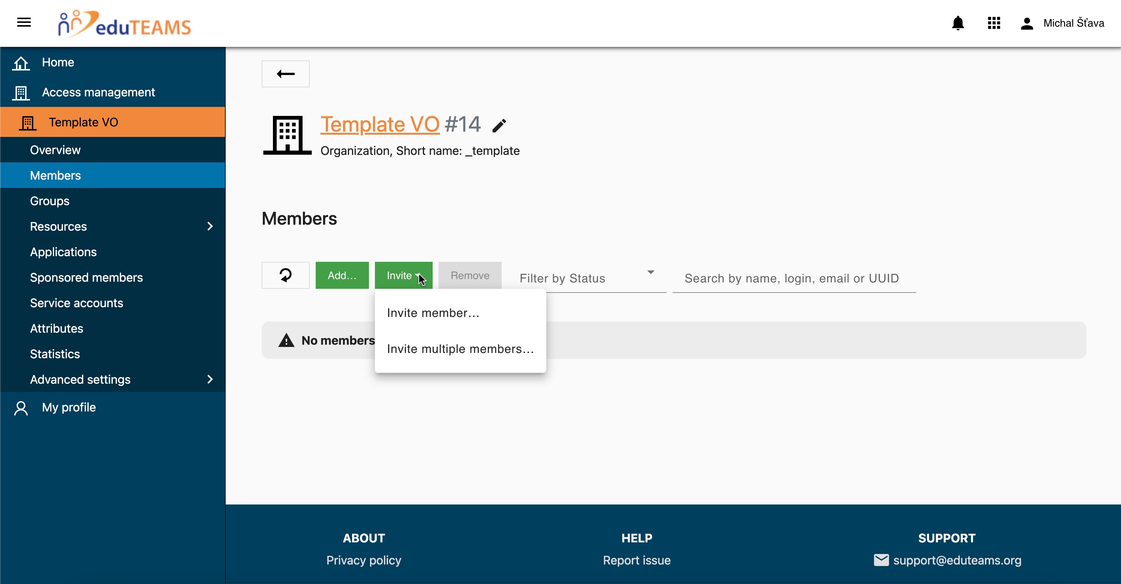Expand the Resources submenu chevron
This screenshot has width=1121, height=584.
210,227
